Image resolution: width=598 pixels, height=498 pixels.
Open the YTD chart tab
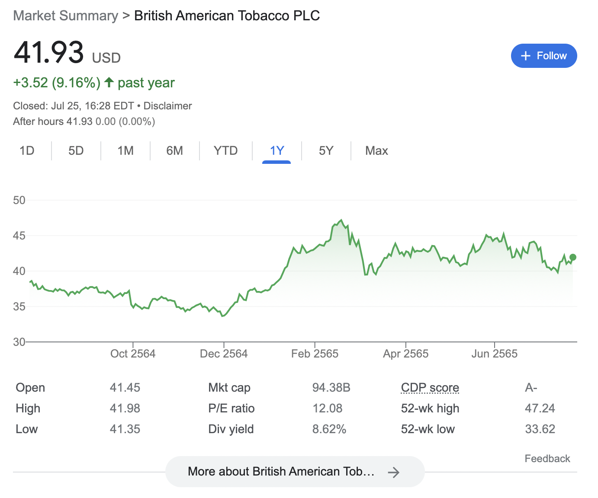225,150
